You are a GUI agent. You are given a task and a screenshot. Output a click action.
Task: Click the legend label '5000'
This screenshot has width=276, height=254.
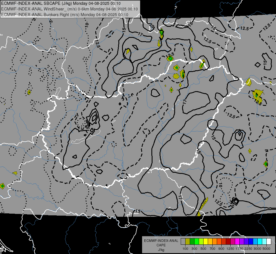point(266,249)
